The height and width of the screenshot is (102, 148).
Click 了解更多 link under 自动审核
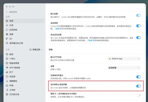[x=58, y=29]
